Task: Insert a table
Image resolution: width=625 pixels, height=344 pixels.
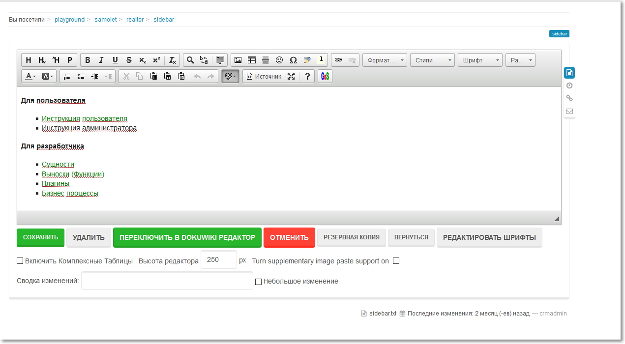Action: (x=252, y=60)
